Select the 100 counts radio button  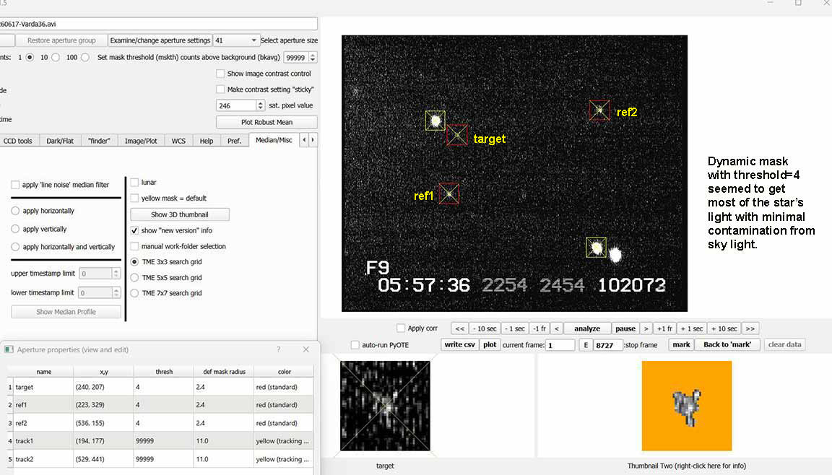point(85,57)
